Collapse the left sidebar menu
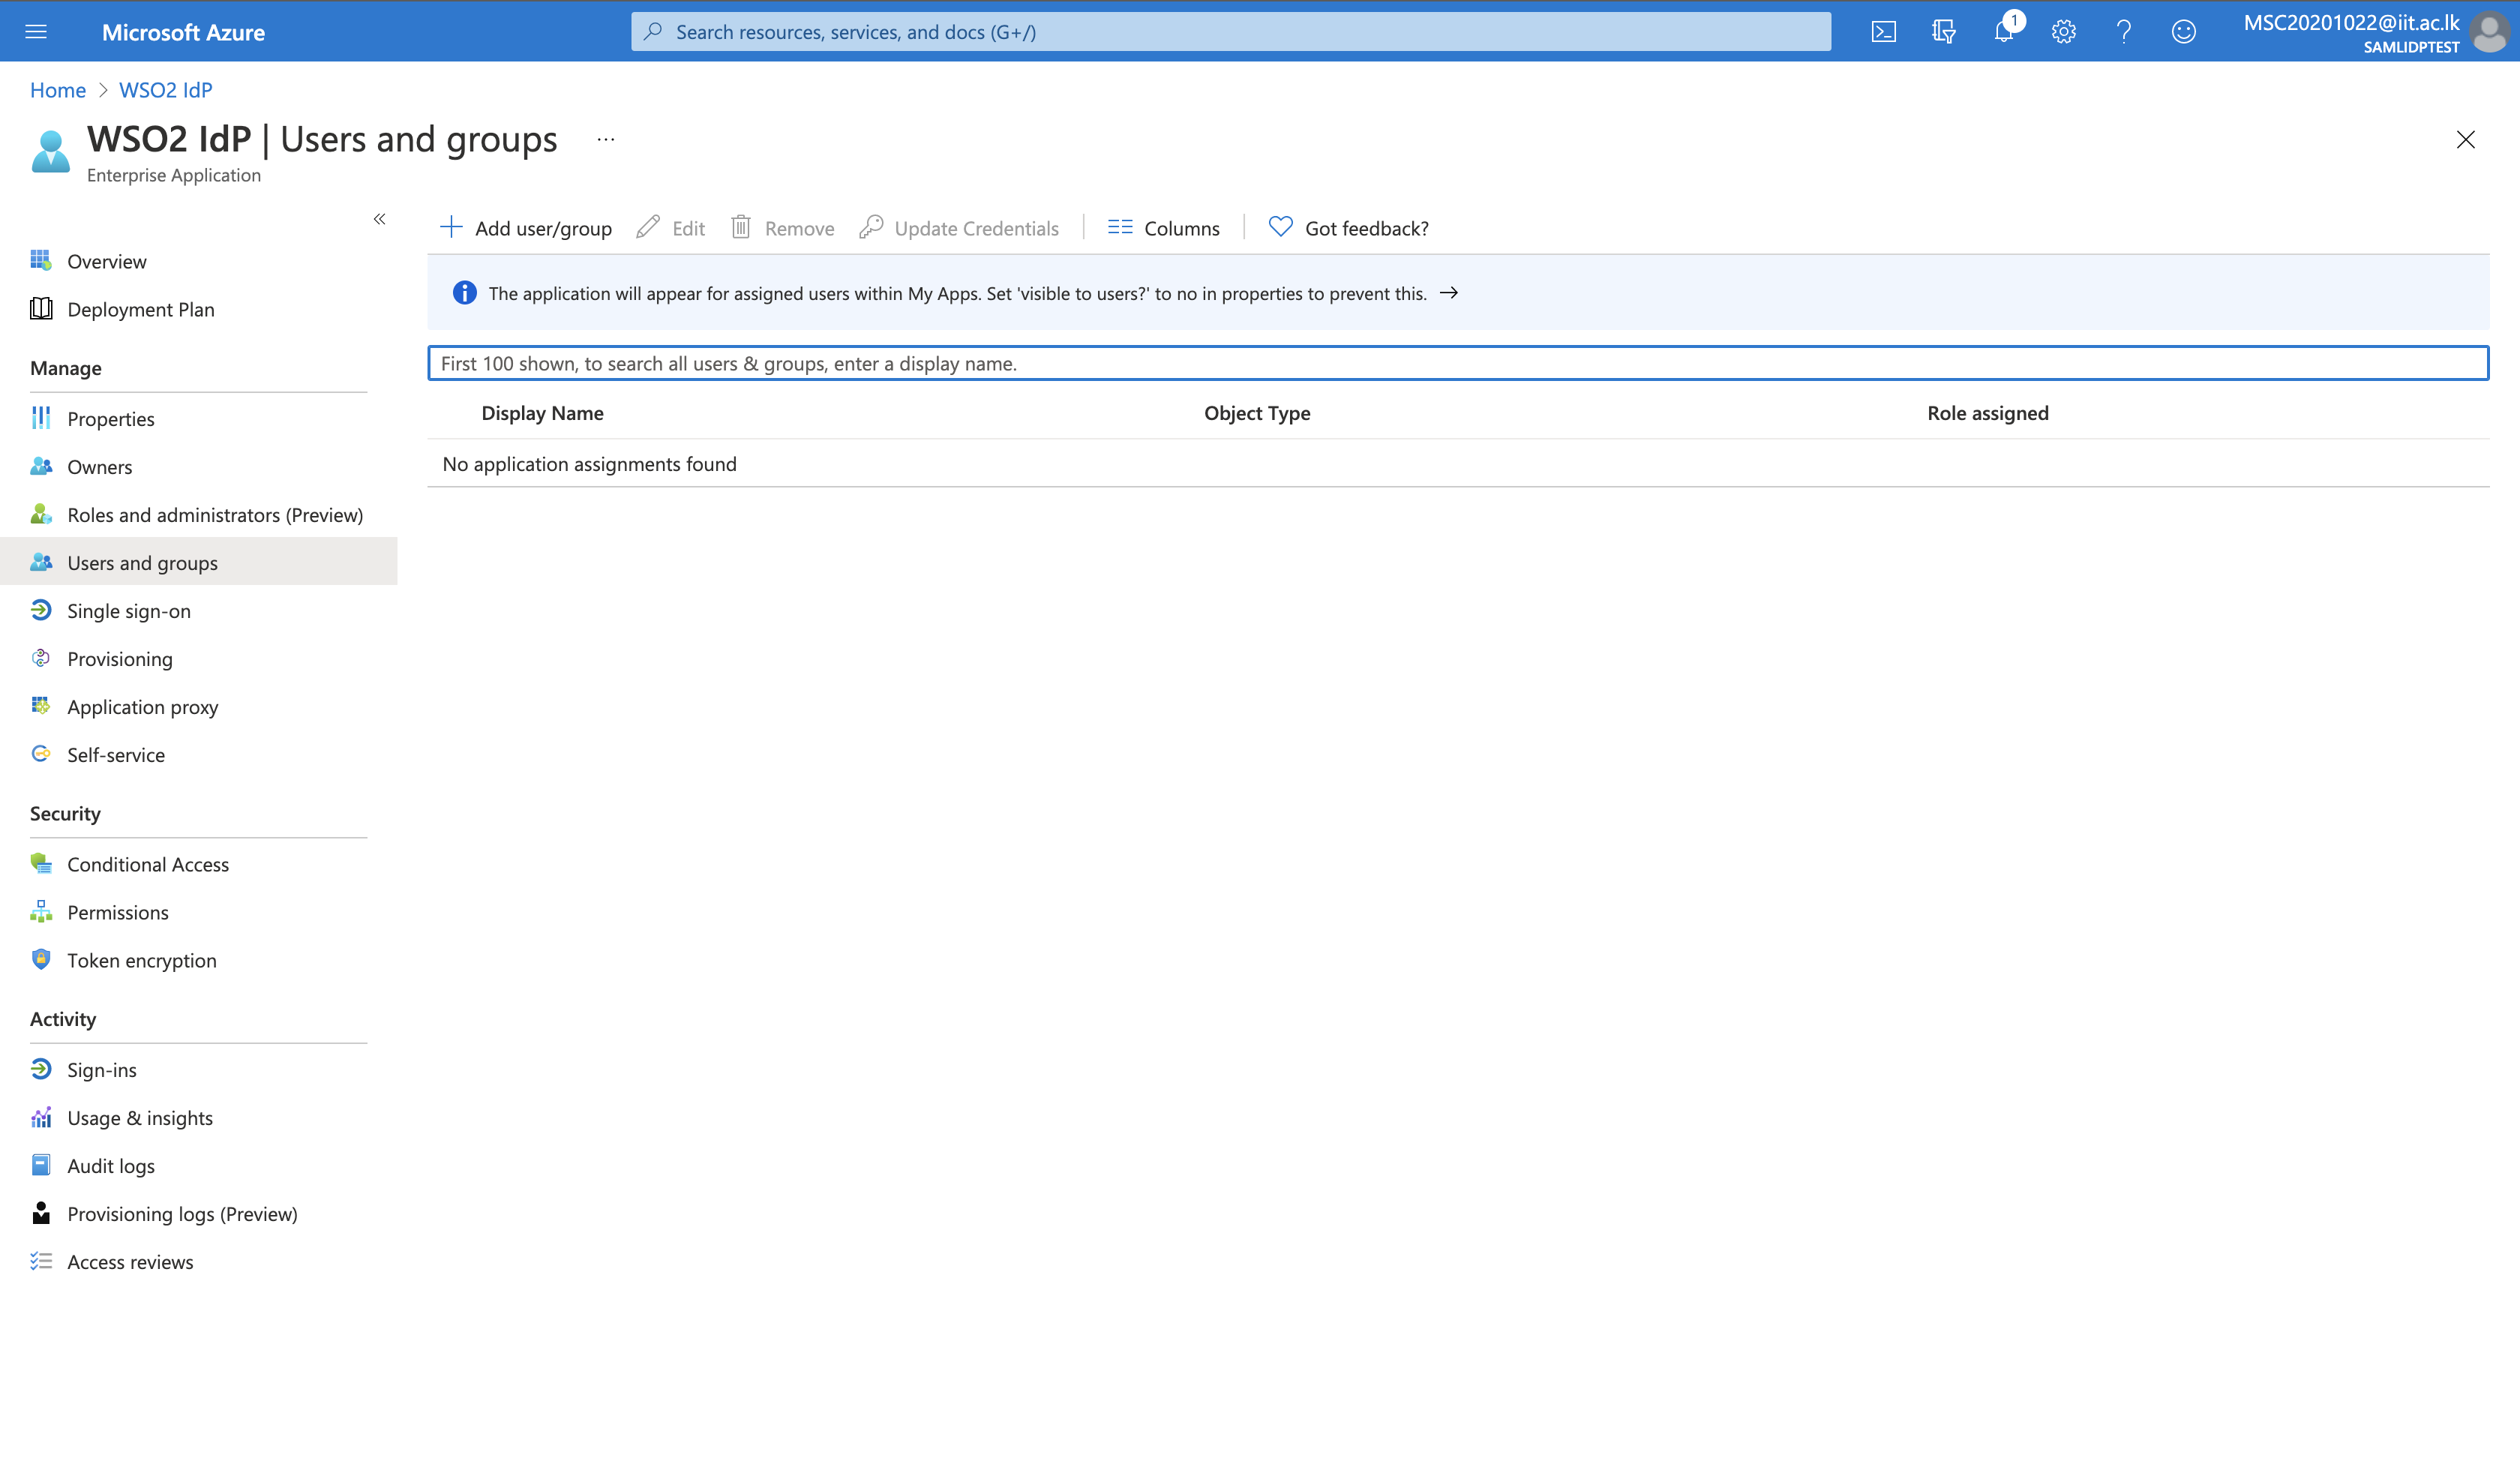 [380, 219]
